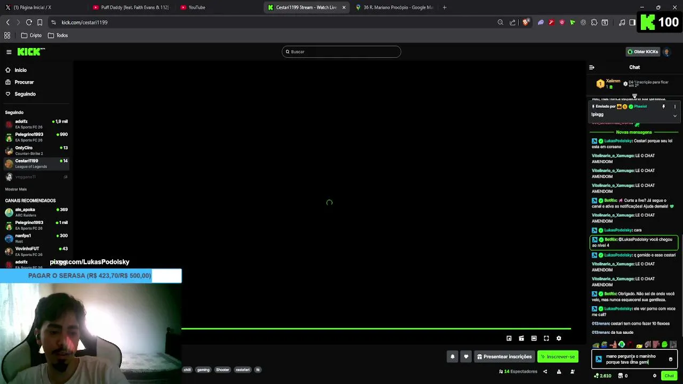The width and height of the screenshot is (683, 384).
Task: Toggle theater mode
Action: coord(534,338)
